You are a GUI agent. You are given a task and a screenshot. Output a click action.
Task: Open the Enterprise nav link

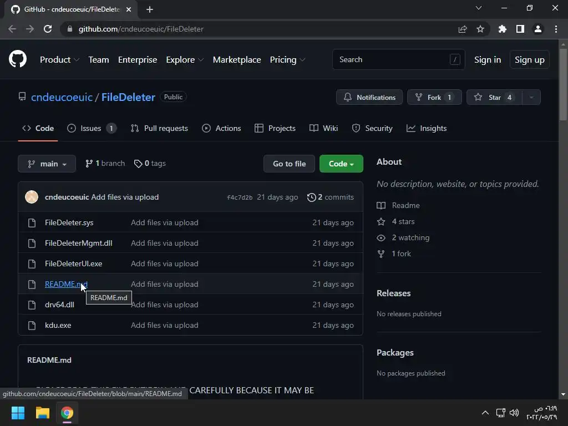(x=138, y=60)
